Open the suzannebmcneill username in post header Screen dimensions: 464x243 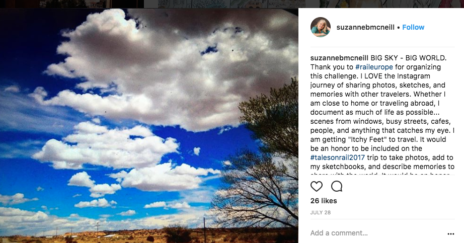pyautogui.click(x=365, y=27)
